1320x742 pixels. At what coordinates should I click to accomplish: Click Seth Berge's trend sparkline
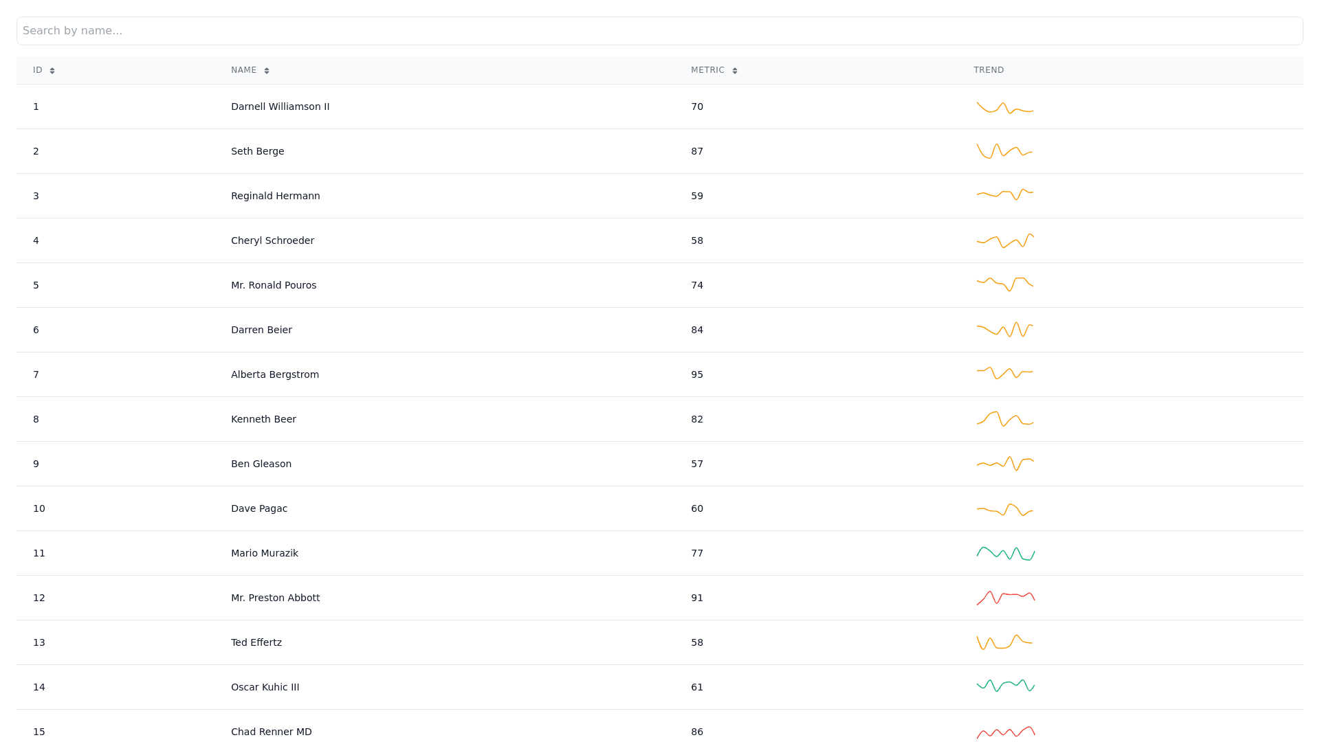(1004, 151)
